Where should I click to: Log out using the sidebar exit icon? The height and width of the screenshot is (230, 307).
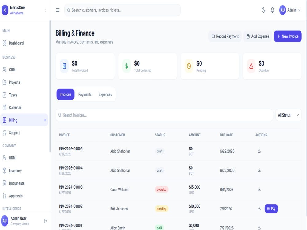pos(45,221)
